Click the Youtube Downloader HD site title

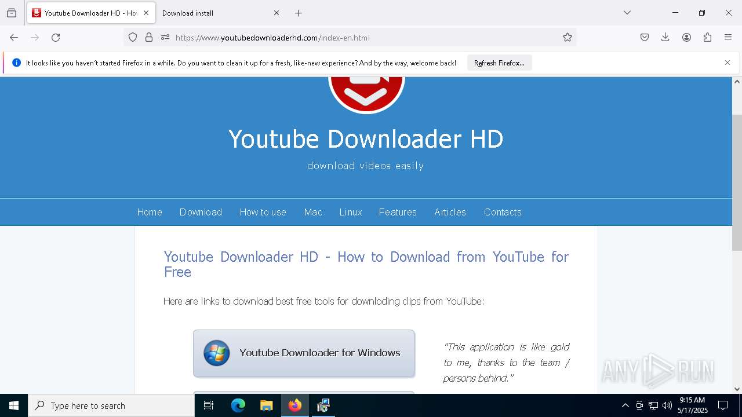pyautogui.click(x=366, y=139)
